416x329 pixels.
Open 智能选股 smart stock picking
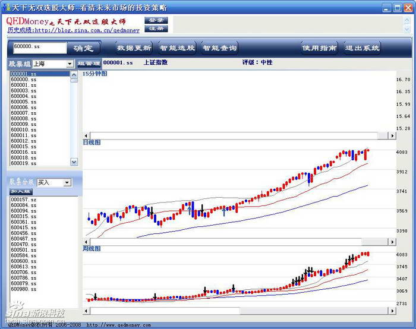(177, 48)
